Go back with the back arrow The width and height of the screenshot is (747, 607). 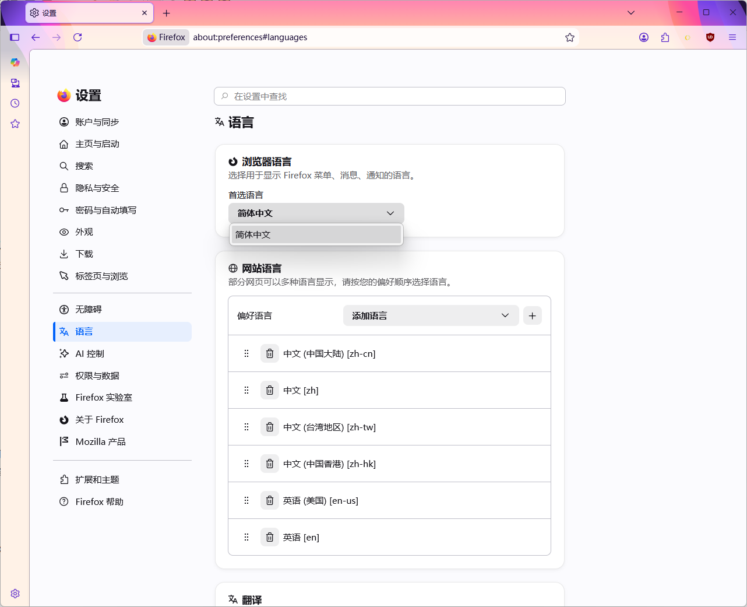pos(36,37)
